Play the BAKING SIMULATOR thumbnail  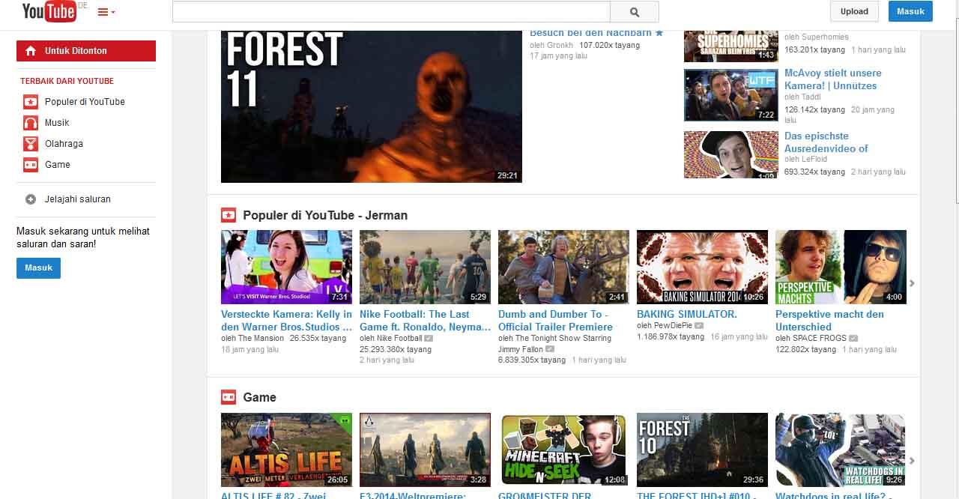(x=702, y=267)
